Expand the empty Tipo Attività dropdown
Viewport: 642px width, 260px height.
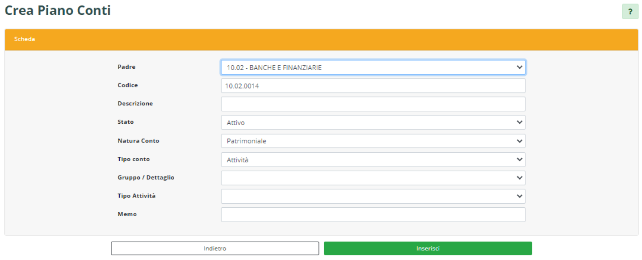point(373,196)
